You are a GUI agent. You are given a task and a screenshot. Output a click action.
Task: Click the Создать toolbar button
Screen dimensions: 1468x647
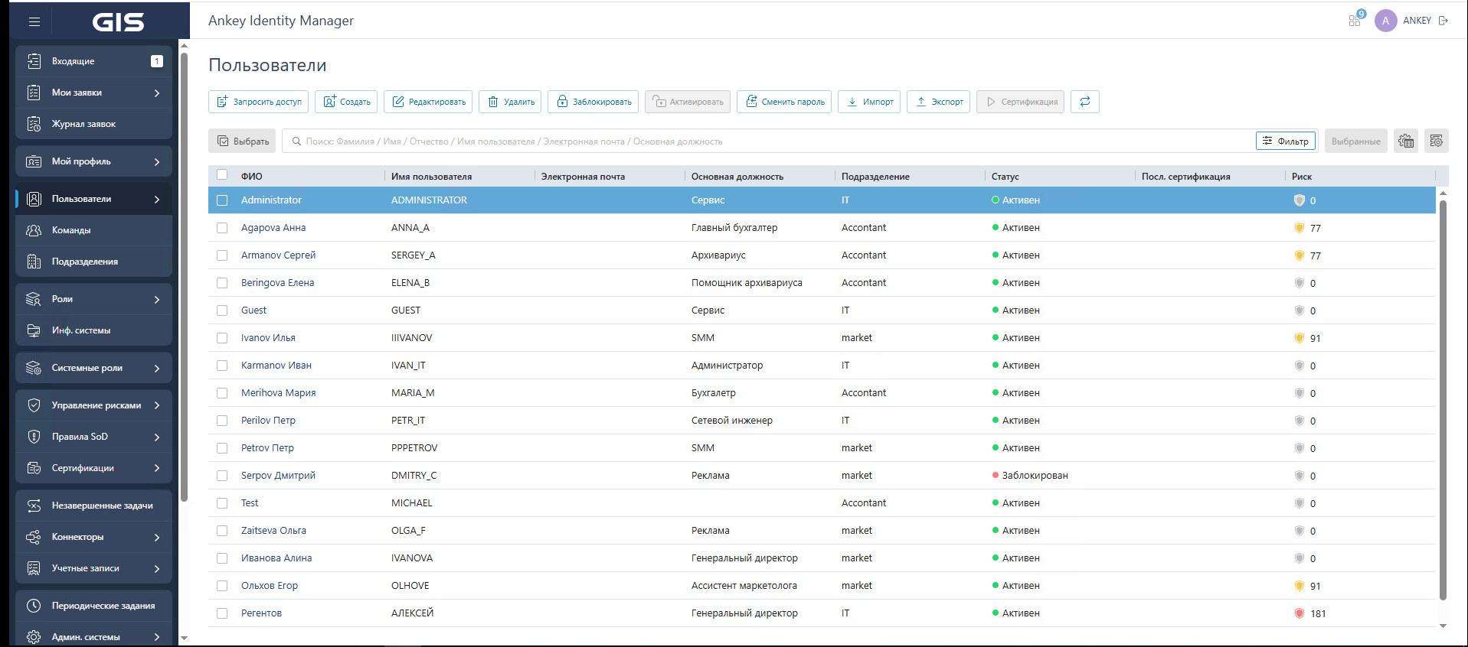pyautogui.click(x=346, y=102)
